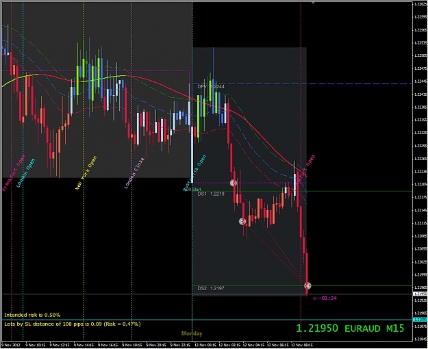Screen dimensions: 428x349
Task: Click the 1.22025 price axis label
Action: (420, 261)
